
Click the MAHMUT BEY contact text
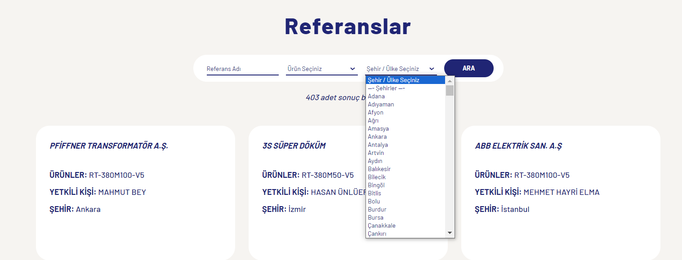[x=122, y=192]
